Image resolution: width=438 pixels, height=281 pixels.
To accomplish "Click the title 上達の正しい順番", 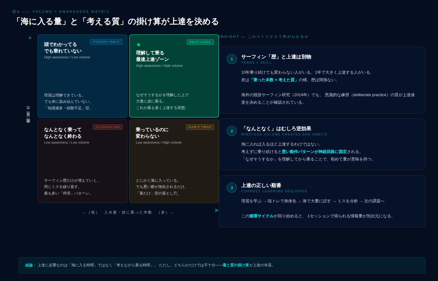I will [x=261, y=185].
